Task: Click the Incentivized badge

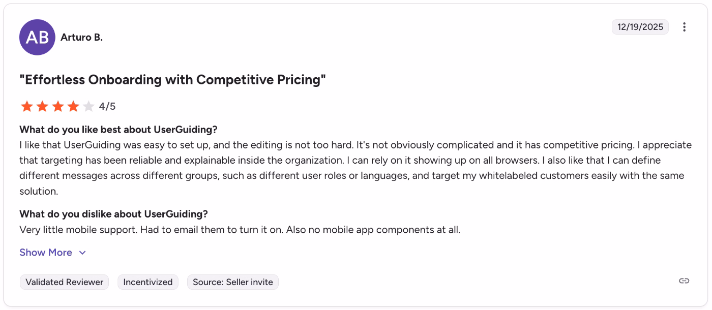Action: (147, 282)
